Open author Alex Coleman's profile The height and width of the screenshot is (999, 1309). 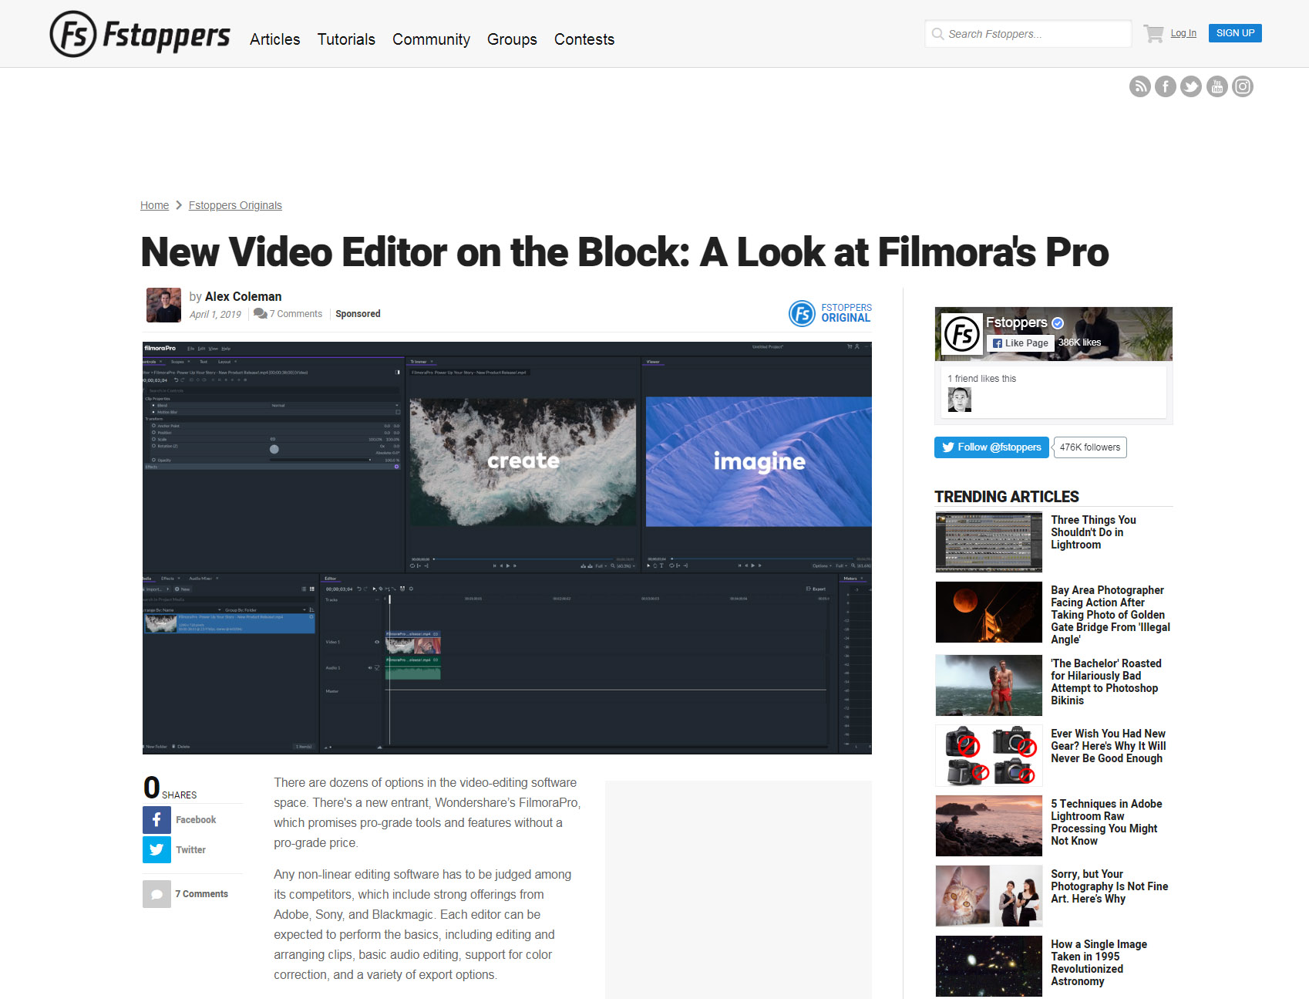(x=243, y=296)
